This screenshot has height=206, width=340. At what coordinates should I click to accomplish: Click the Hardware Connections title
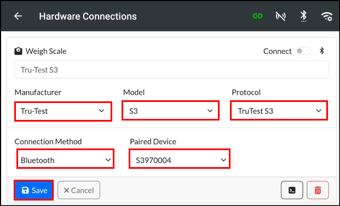88,16
